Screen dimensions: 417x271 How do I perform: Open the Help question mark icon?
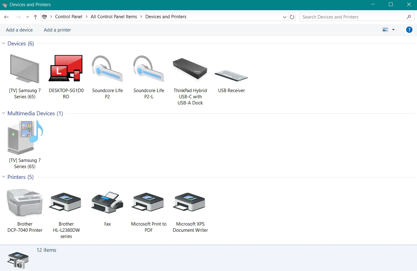coord(409,30)
